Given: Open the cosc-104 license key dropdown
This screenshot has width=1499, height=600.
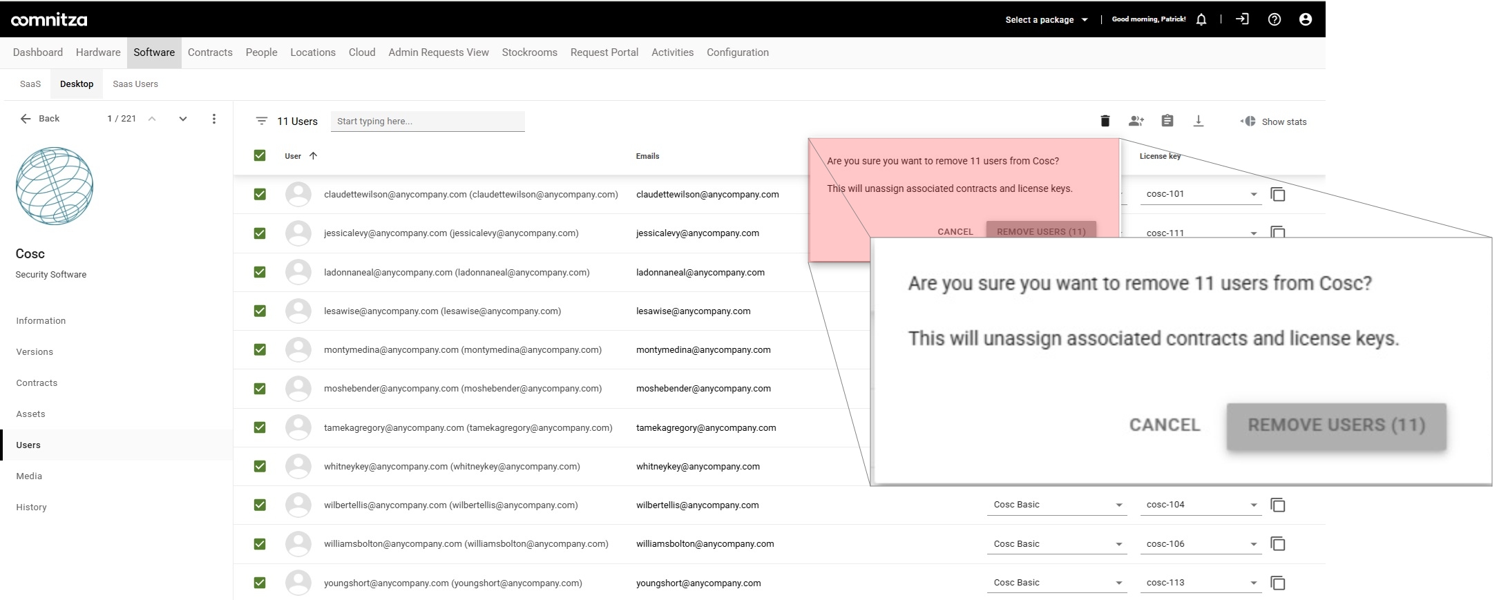Looking at the screenshot, I should [x=1201, y=505].
